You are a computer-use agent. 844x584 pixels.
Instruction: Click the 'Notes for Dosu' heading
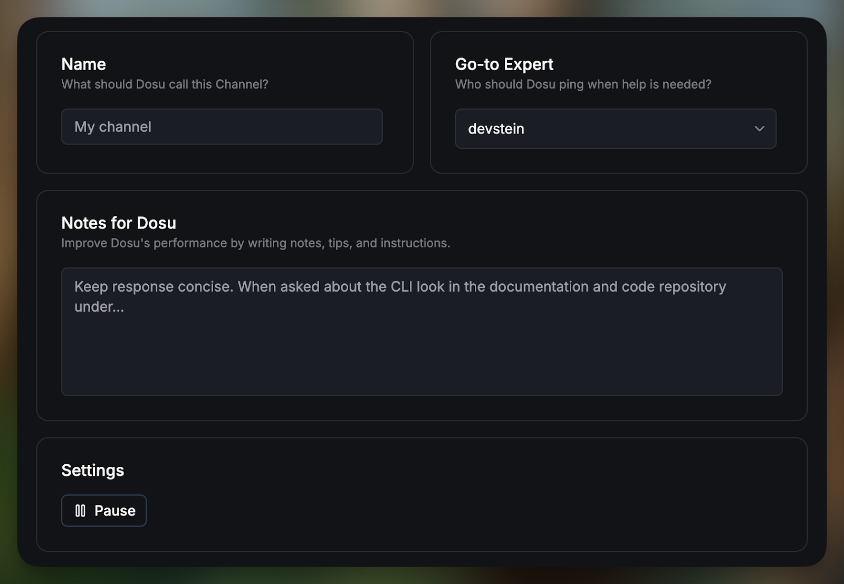tap(119, 223)
